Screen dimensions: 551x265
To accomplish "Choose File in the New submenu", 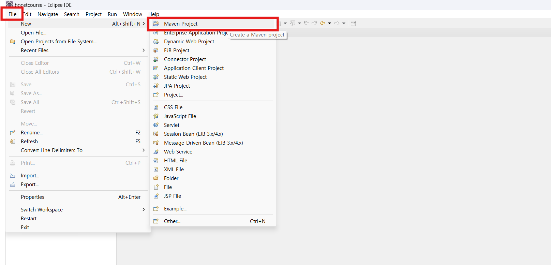I will (213, 187).
